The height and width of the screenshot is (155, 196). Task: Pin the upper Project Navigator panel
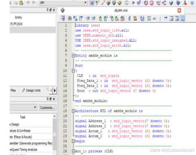47,10
